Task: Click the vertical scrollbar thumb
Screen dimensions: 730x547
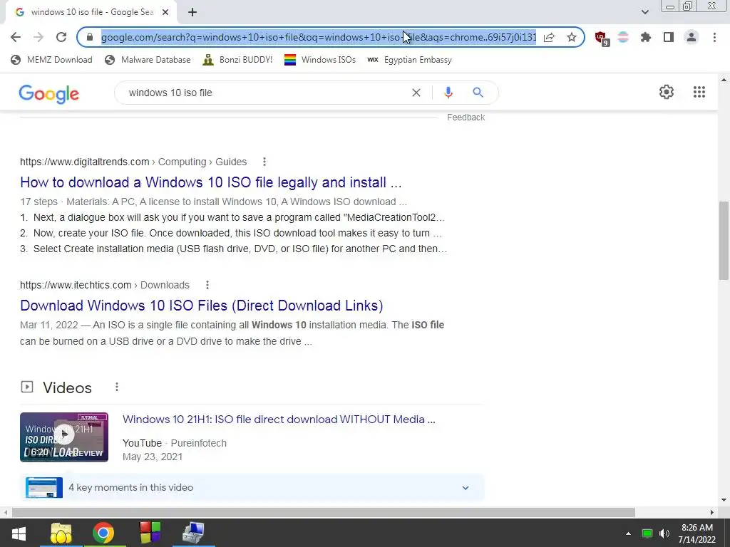Action: point(724,240)
